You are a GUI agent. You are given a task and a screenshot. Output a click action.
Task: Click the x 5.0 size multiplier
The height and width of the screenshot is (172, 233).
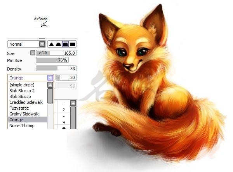tap(43, 53)
